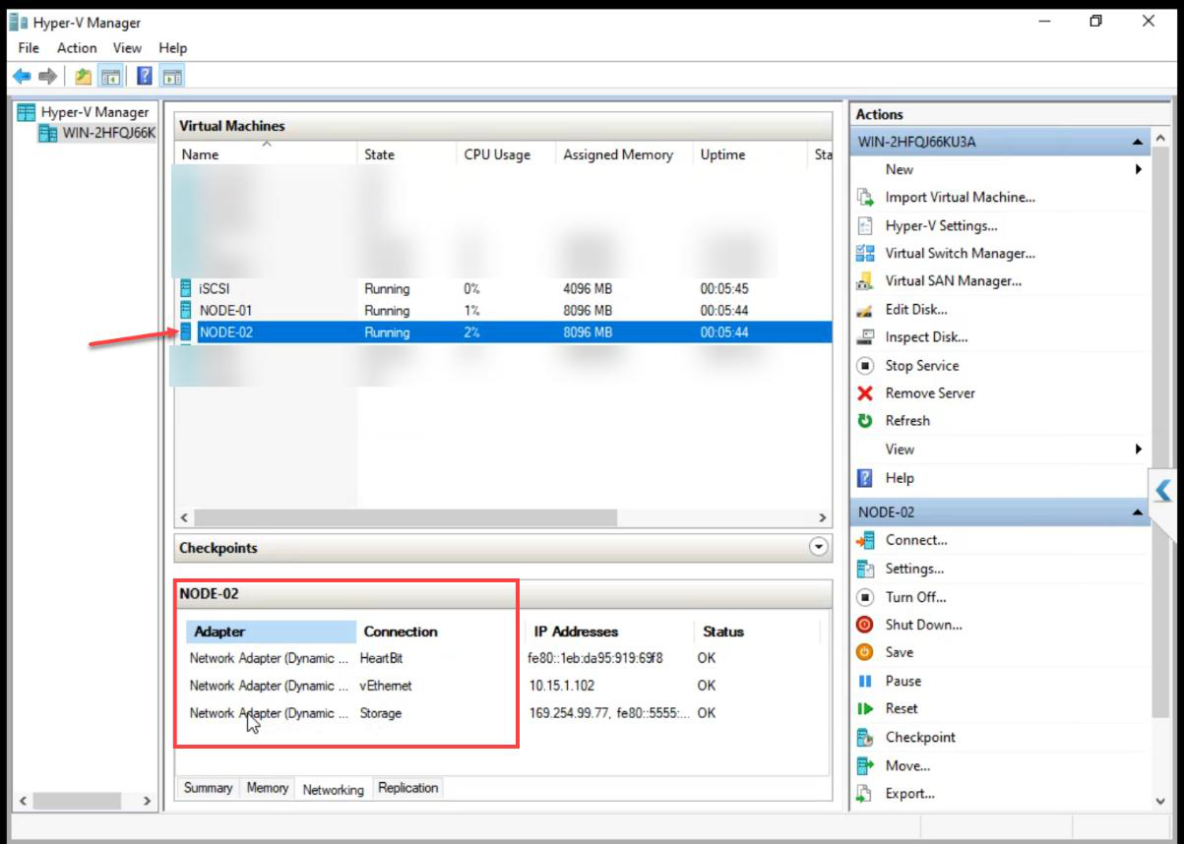This screenshot has height=844, width=1184.
Task: Click the Export action icon
Action: (x=865, y=793)
